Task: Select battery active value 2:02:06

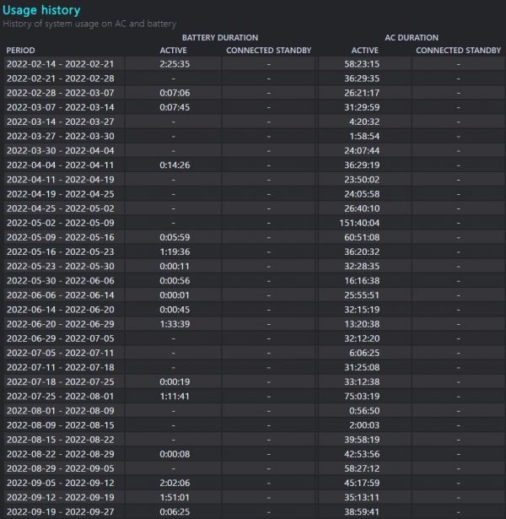Action: tap(175, 483)
